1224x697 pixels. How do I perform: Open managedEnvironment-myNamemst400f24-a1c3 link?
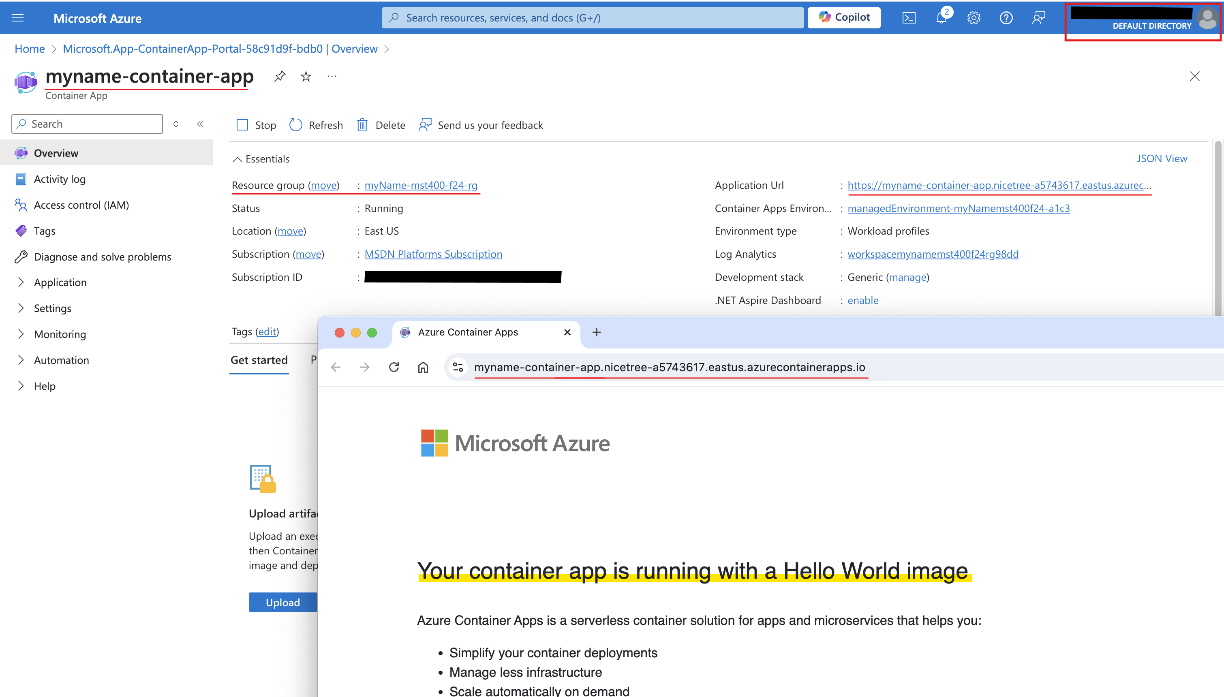pos(959,208)
